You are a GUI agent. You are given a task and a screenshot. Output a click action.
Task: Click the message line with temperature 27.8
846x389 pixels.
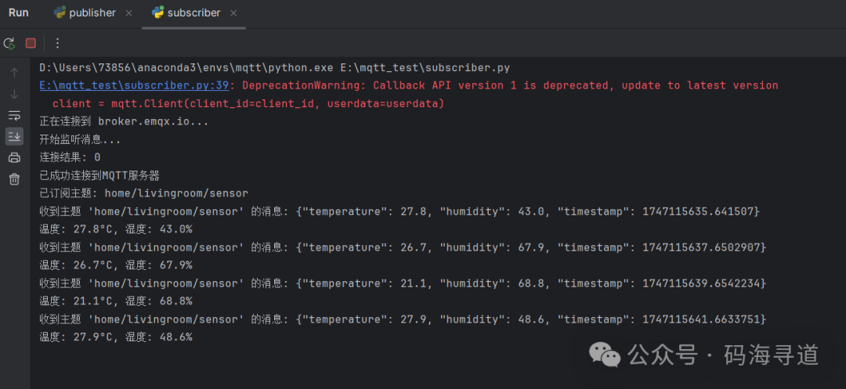(x=399, y=212)
